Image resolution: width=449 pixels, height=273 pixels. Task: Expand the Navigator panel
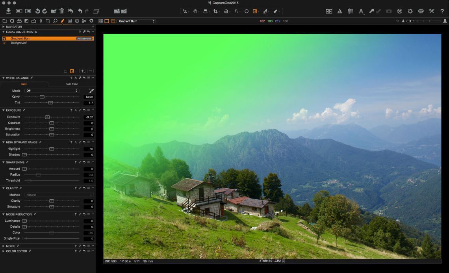pyautogui.click(x=4, y=27)
